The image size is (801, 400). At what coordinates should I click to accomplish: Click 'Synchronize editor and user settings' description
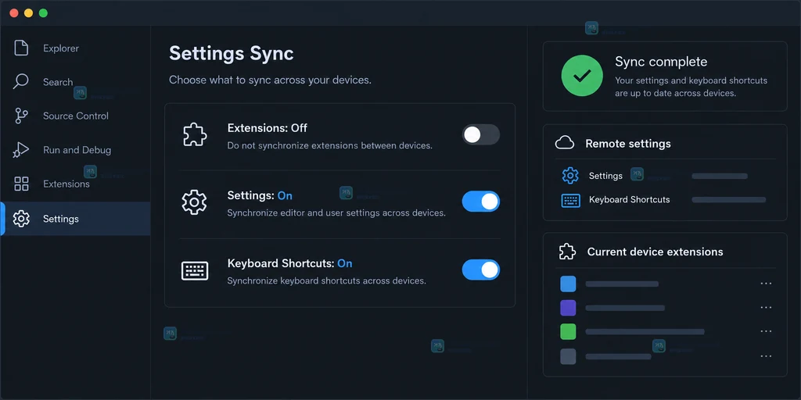point(336,213)
